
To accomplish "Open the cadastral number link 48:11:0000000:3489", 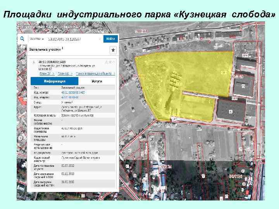I will 73,93.
